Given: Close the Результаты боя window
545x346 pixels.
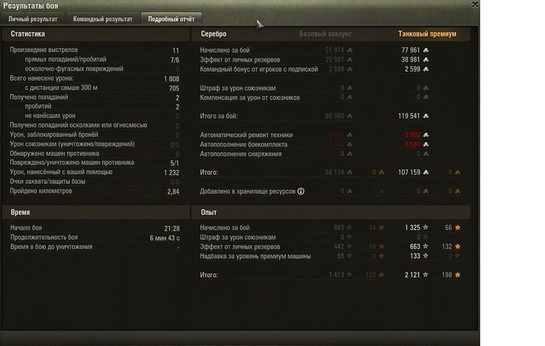Looking at the screenshot, I should [475, 5].
